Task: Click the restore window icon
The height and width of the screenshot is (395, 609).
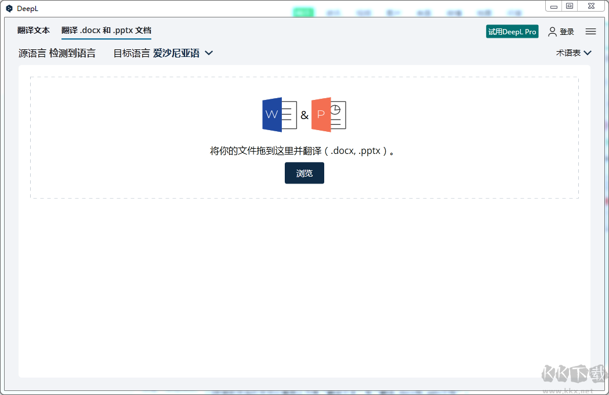Action: point(569,6)
